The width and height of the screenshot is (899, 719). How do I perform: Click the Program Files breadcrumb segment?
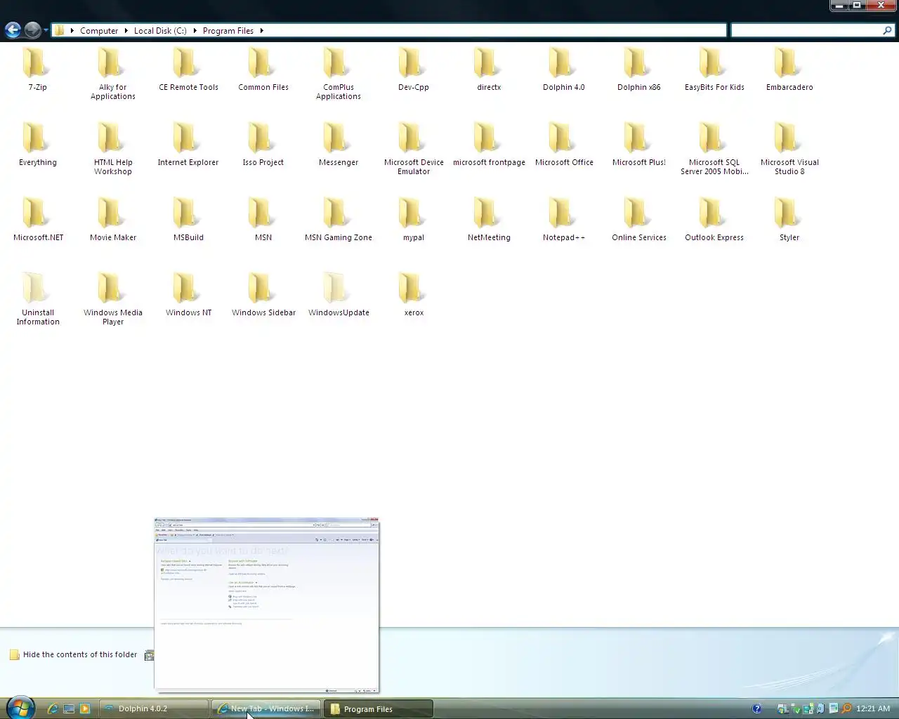(228, 31)
